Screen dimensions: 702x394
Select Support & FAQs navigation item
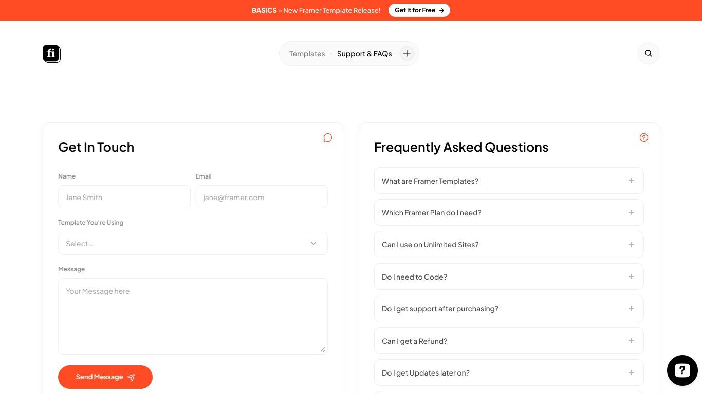tap(364, 54)
